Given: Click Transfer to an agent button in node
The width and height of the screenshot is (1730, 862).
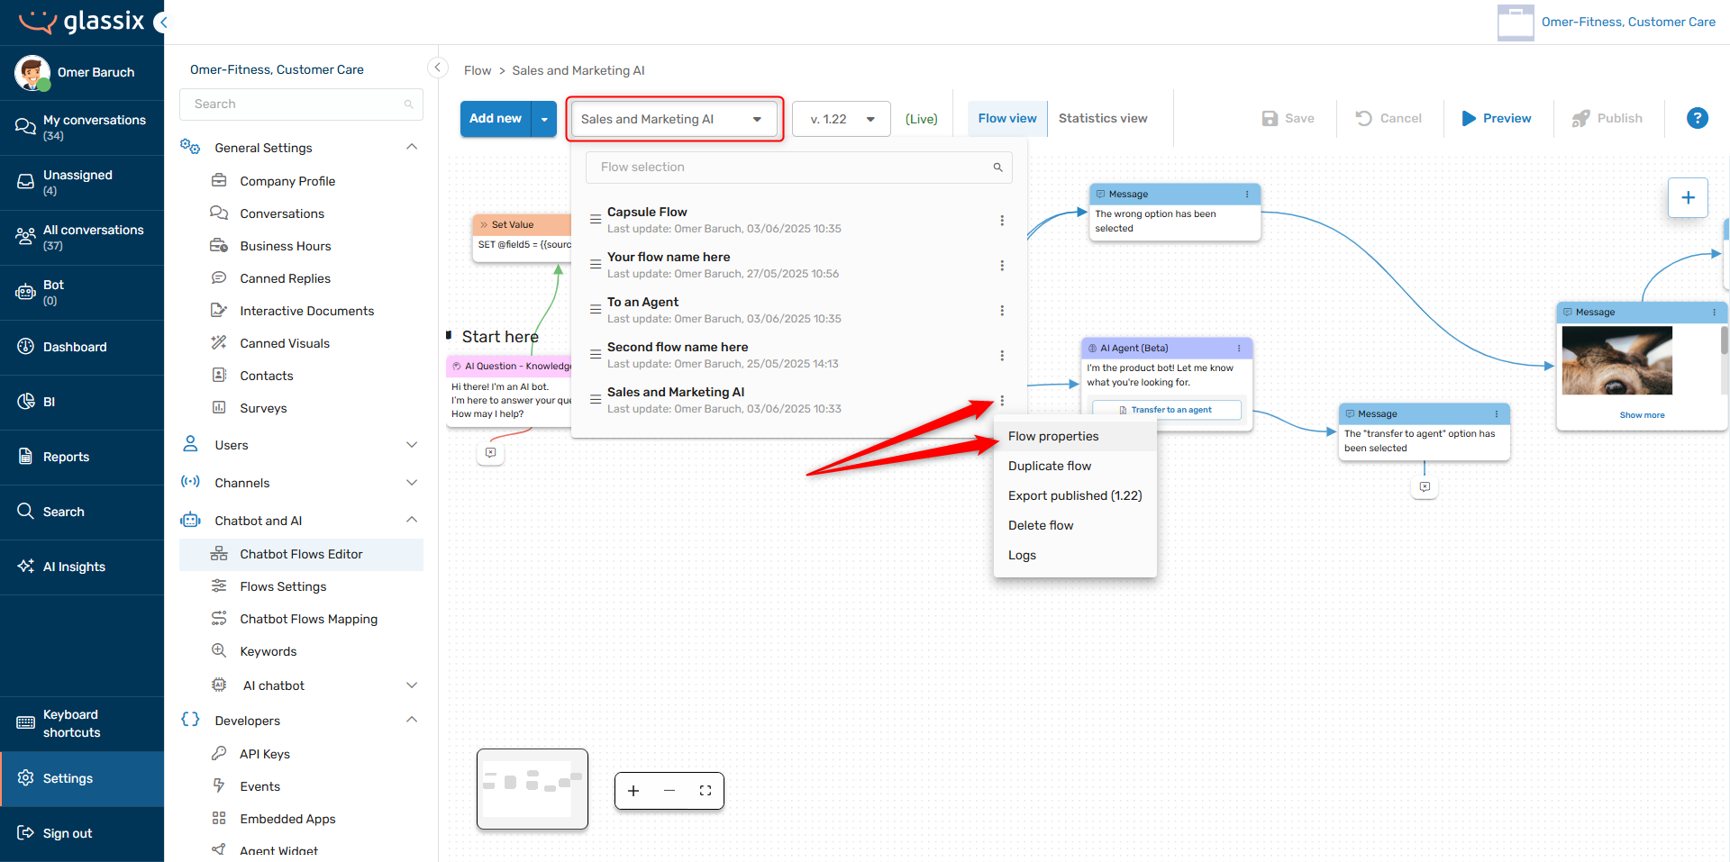Looking at the screenshot, I should tap(1167, 410).
